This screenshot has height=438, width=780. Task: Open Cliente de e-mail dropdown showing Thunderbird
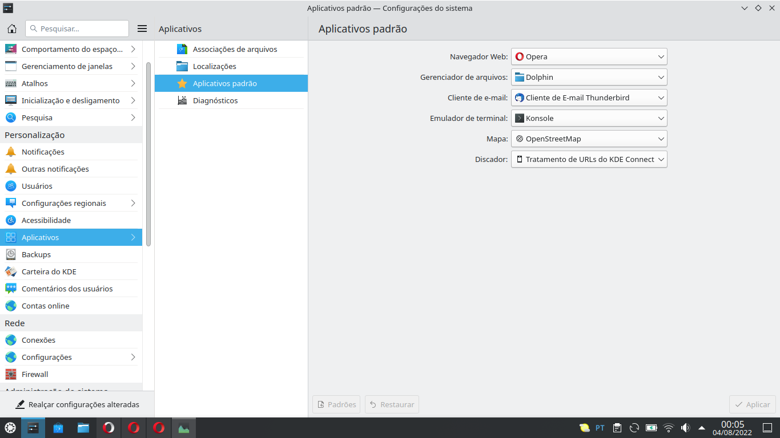coord(589,98)
